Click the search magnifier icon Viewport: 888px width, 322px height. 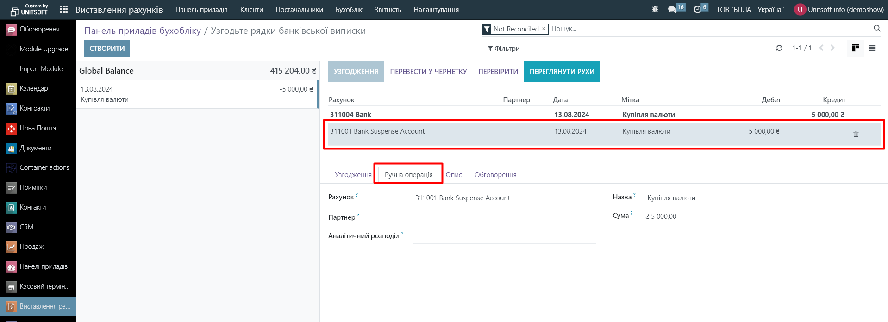tap(877, 29)
